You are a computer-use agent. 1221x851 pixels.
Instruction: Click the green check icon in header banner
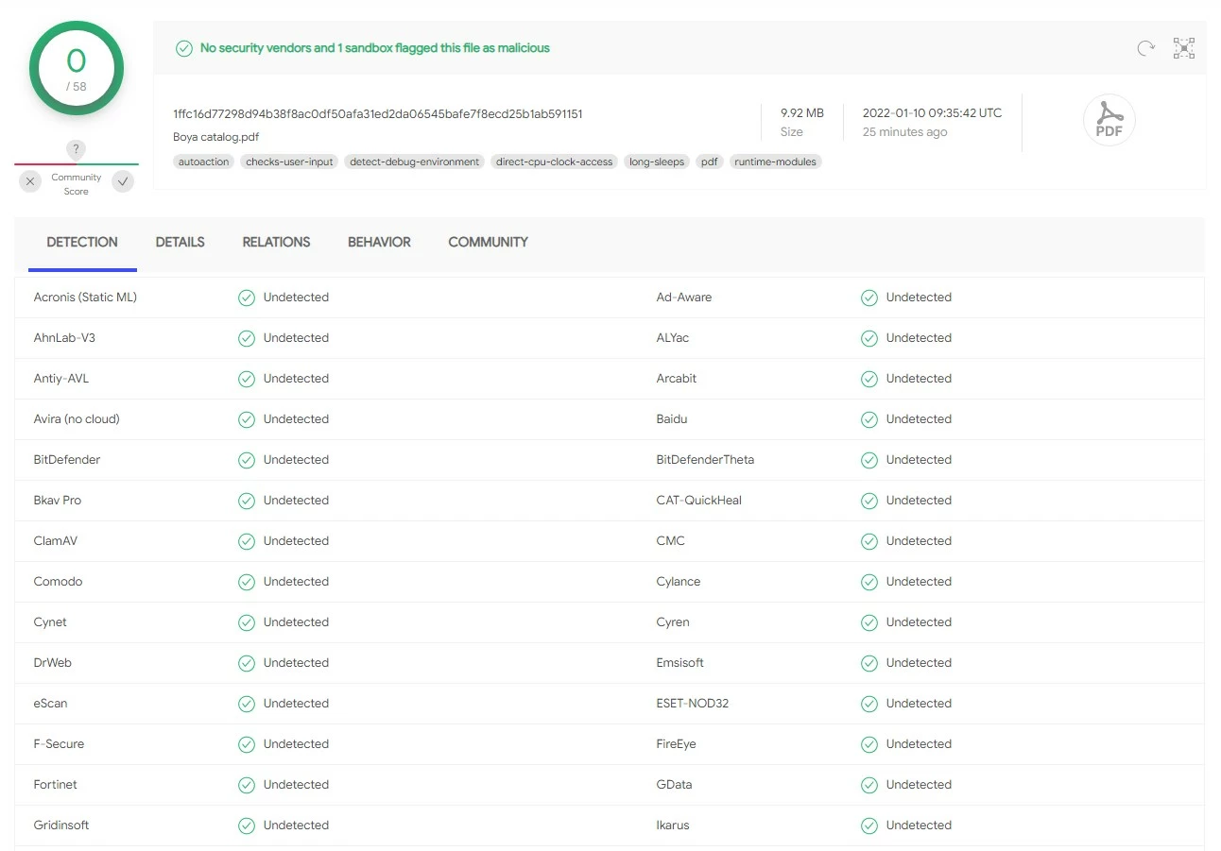184,48
